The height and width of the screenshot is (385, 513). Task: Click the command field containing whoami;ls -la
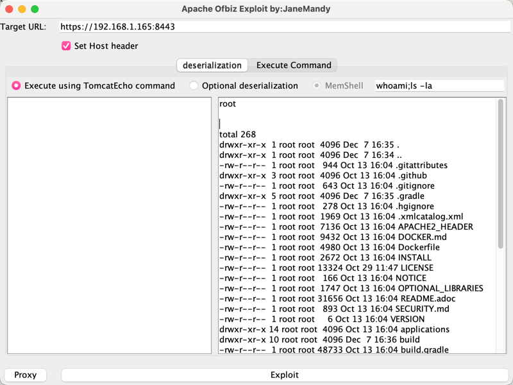[x=439, y=86]
